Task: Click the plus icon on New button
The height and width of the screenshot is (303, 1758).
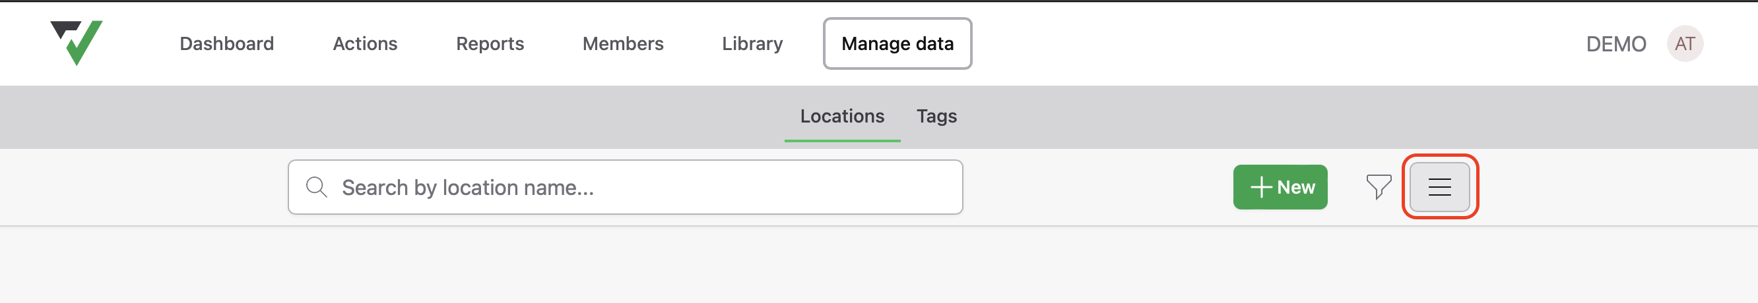Action: 1261,187
